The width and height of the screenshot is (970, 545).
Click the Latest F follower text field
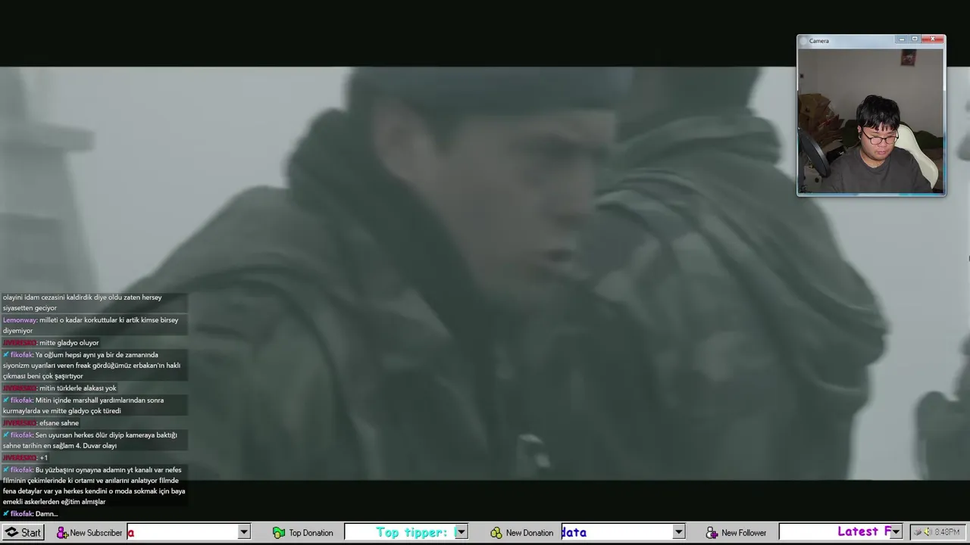[834, 532]
